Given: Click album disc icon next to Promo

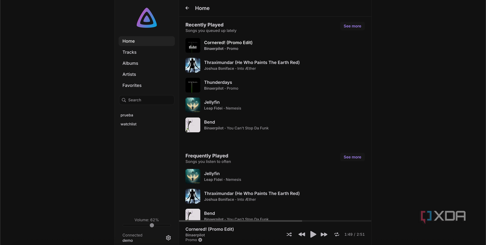Looking at the screenshot, I should coord(200,240).
